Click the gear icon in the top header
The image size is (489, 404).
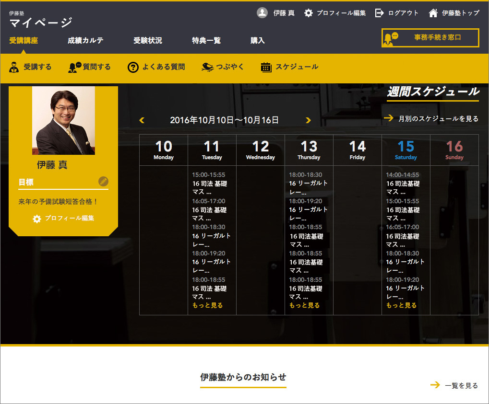coord(309,13)
